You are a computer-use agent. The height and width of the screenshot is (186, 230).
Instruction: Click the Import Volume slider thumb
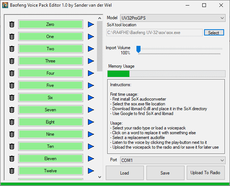coord(138,49)
